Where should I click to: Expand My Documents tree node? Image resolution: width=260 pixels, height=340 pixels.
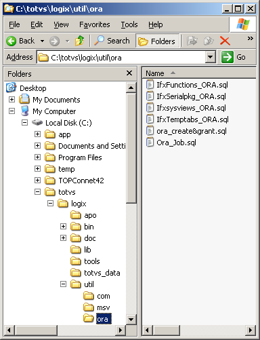point(12,99)
